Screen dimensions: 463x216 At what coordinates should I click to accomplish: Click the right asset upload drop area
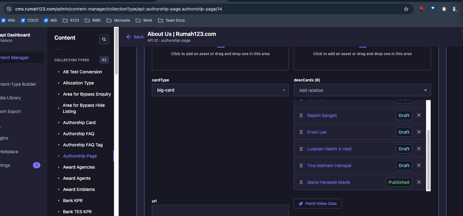pyautogui.click(x=362, y=58)
